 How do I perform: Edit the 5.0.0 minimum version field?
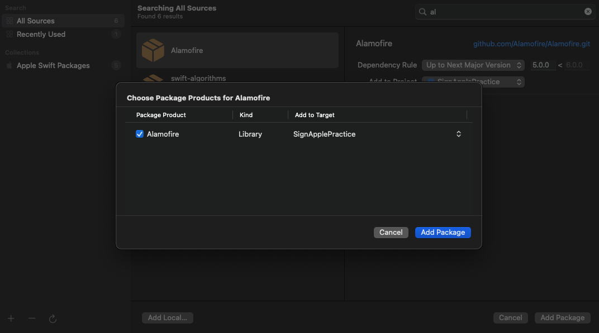543,65
